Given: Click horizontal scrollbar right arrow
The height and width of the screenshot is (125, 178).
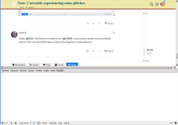Looking at the screenshot, I should 175,67.
